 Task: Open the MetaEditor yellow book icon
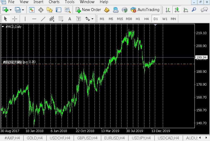107,10
